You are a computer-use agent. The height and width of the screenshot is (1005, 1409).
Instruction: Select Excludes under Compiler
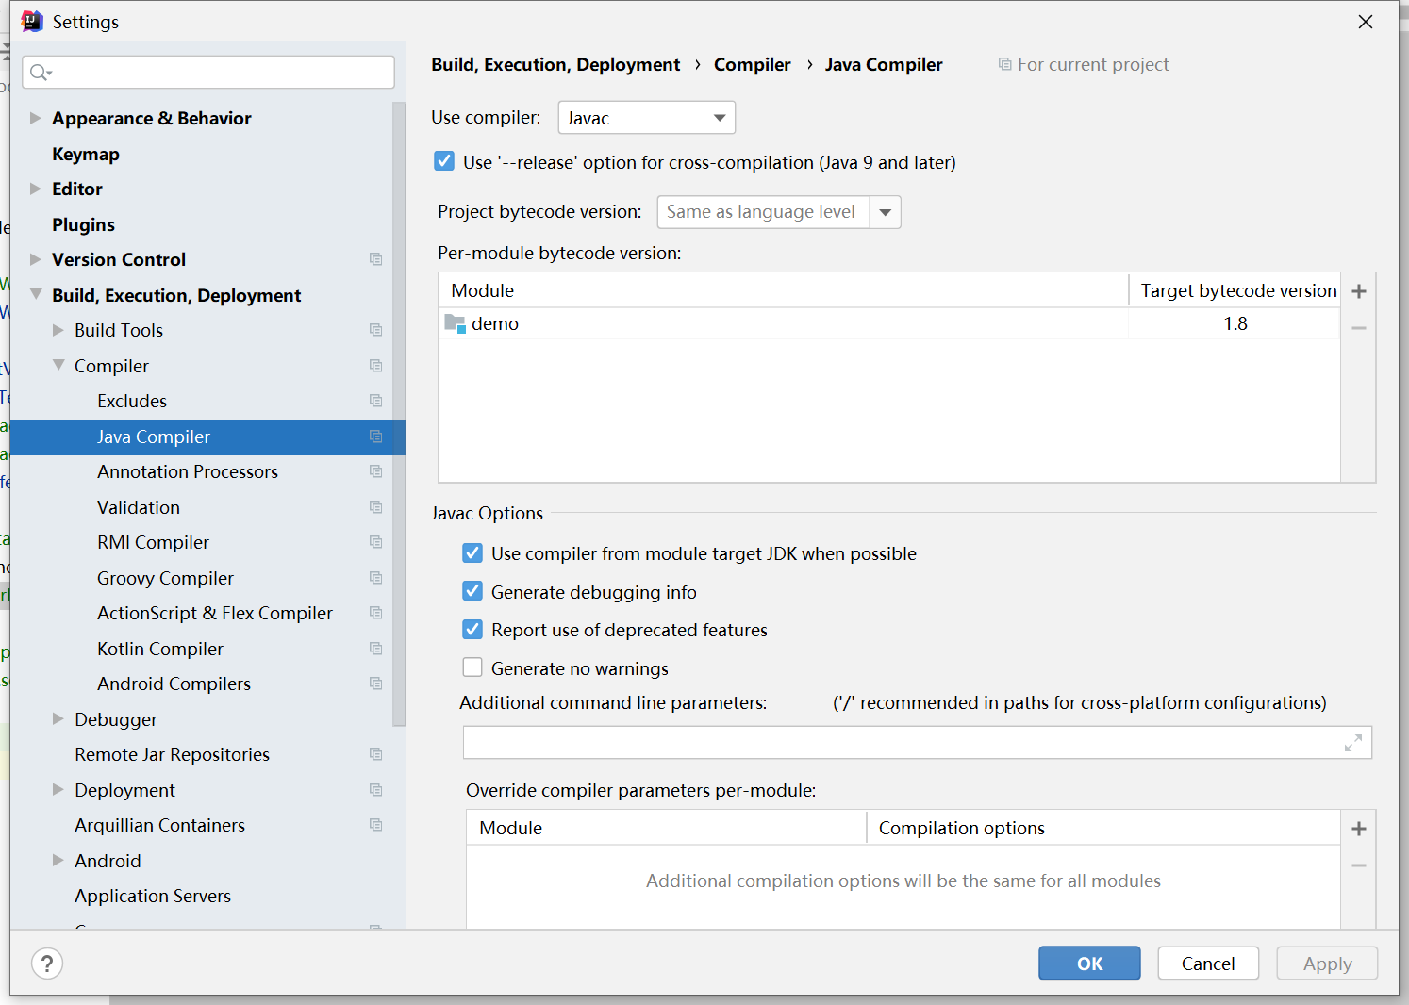(x=132, y=401)
